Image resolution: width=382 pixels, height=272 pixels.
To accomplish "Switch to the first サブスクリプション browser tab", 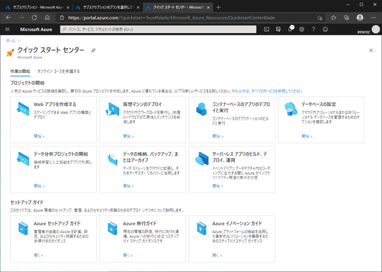I will pyautogui.click(x=38, y=8).
